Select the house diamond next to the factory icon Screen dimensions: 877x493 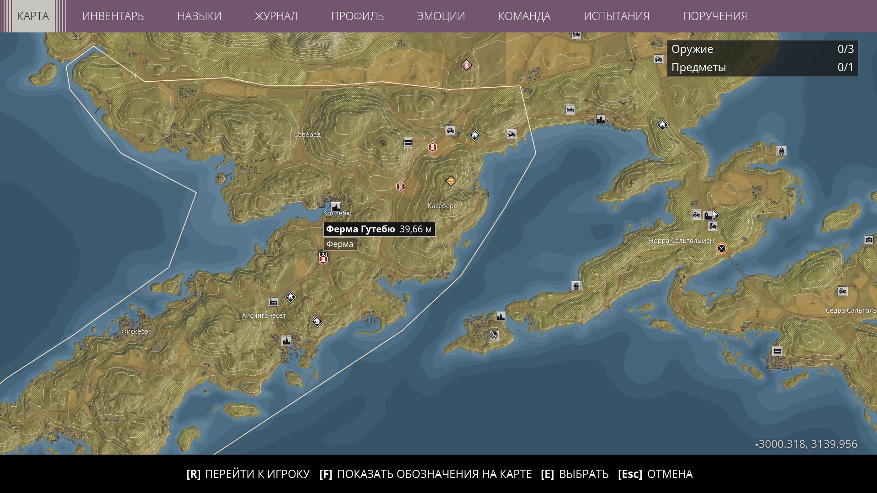(290, 297)
